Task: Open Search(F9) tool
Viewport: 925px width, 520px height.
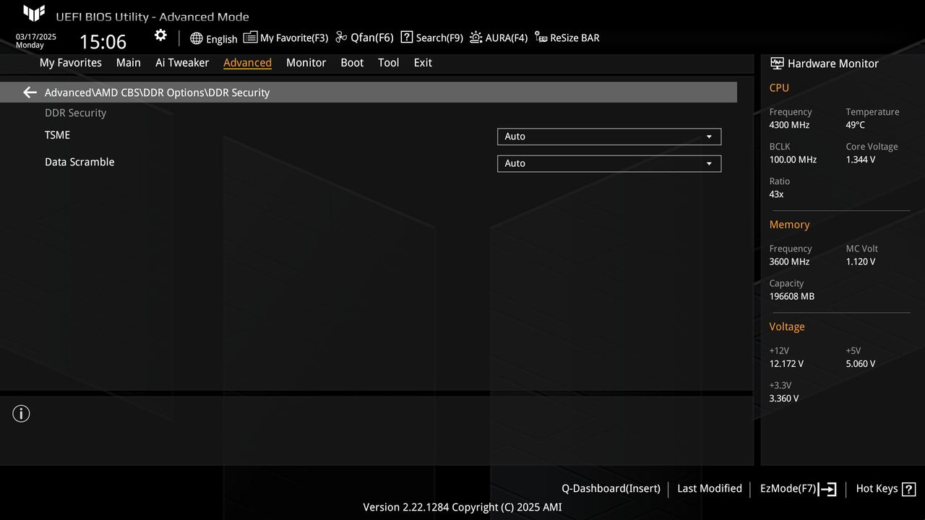Action: (431, 38)
